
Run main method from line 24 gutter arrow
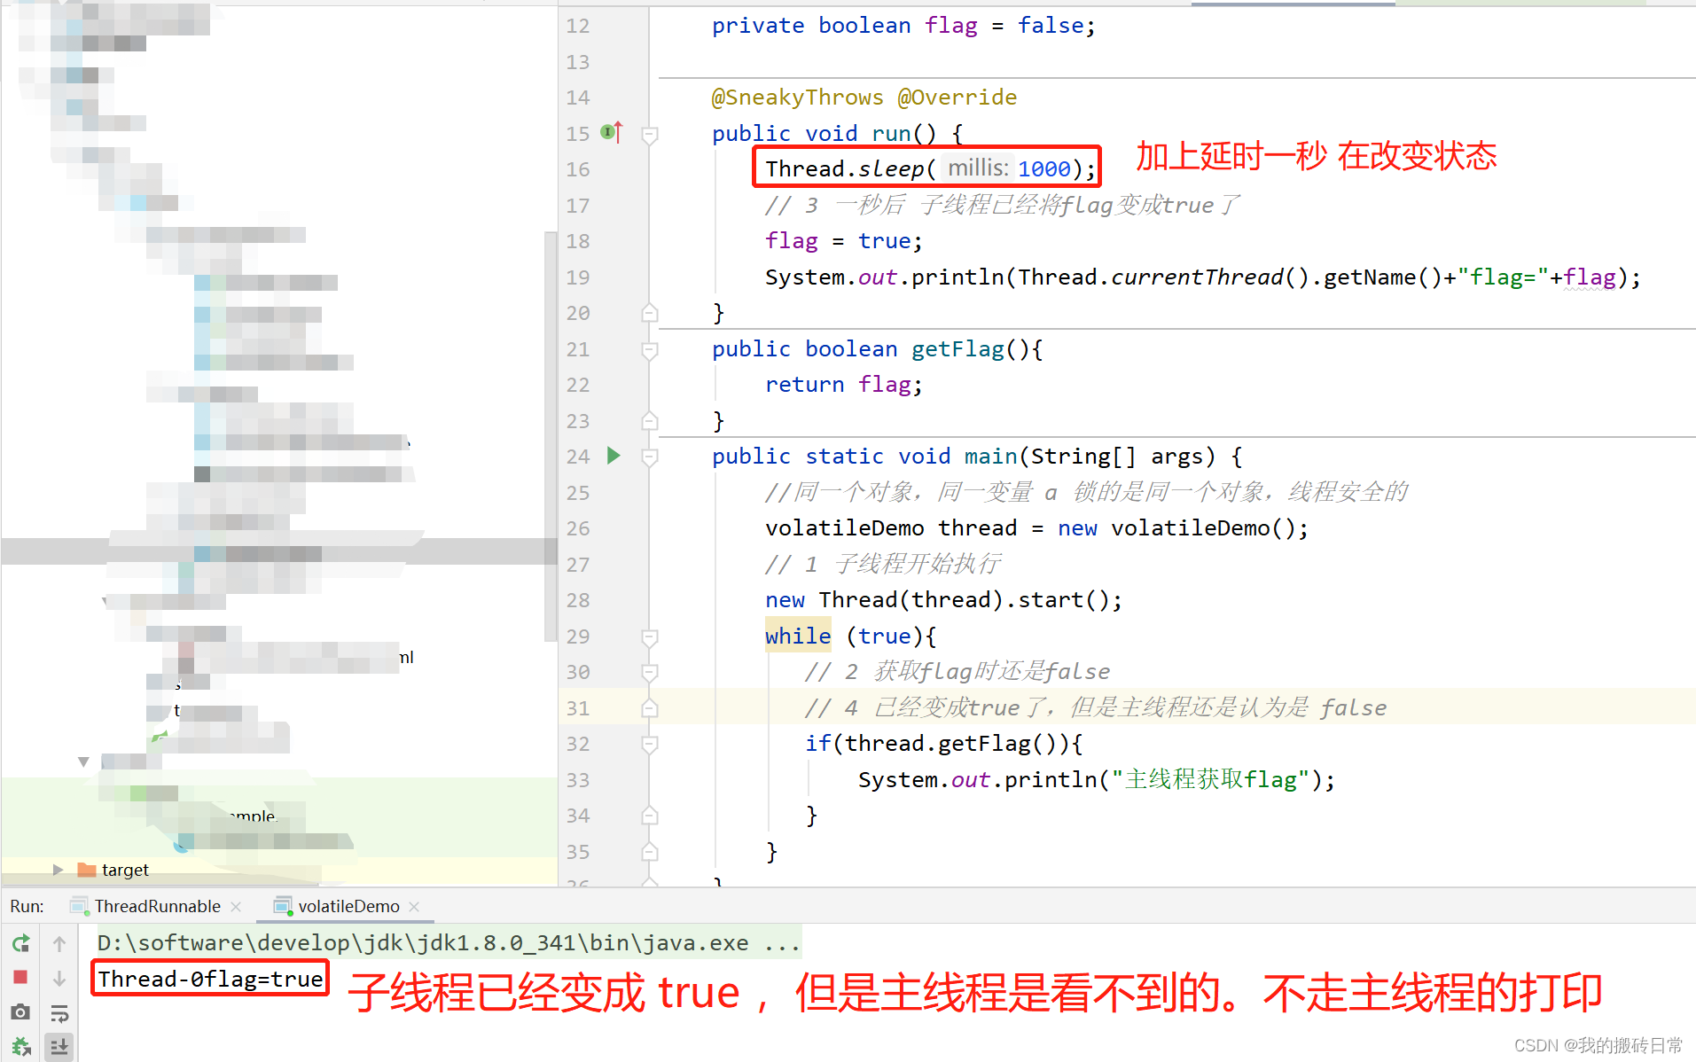pyautogui.click(x=613, y=456)
